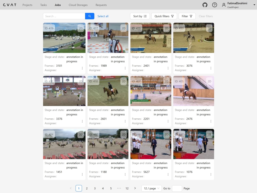The width and height of the screenshot is (257, 193).
Task: Open actions menu for job 397
Action: [211, 174]
